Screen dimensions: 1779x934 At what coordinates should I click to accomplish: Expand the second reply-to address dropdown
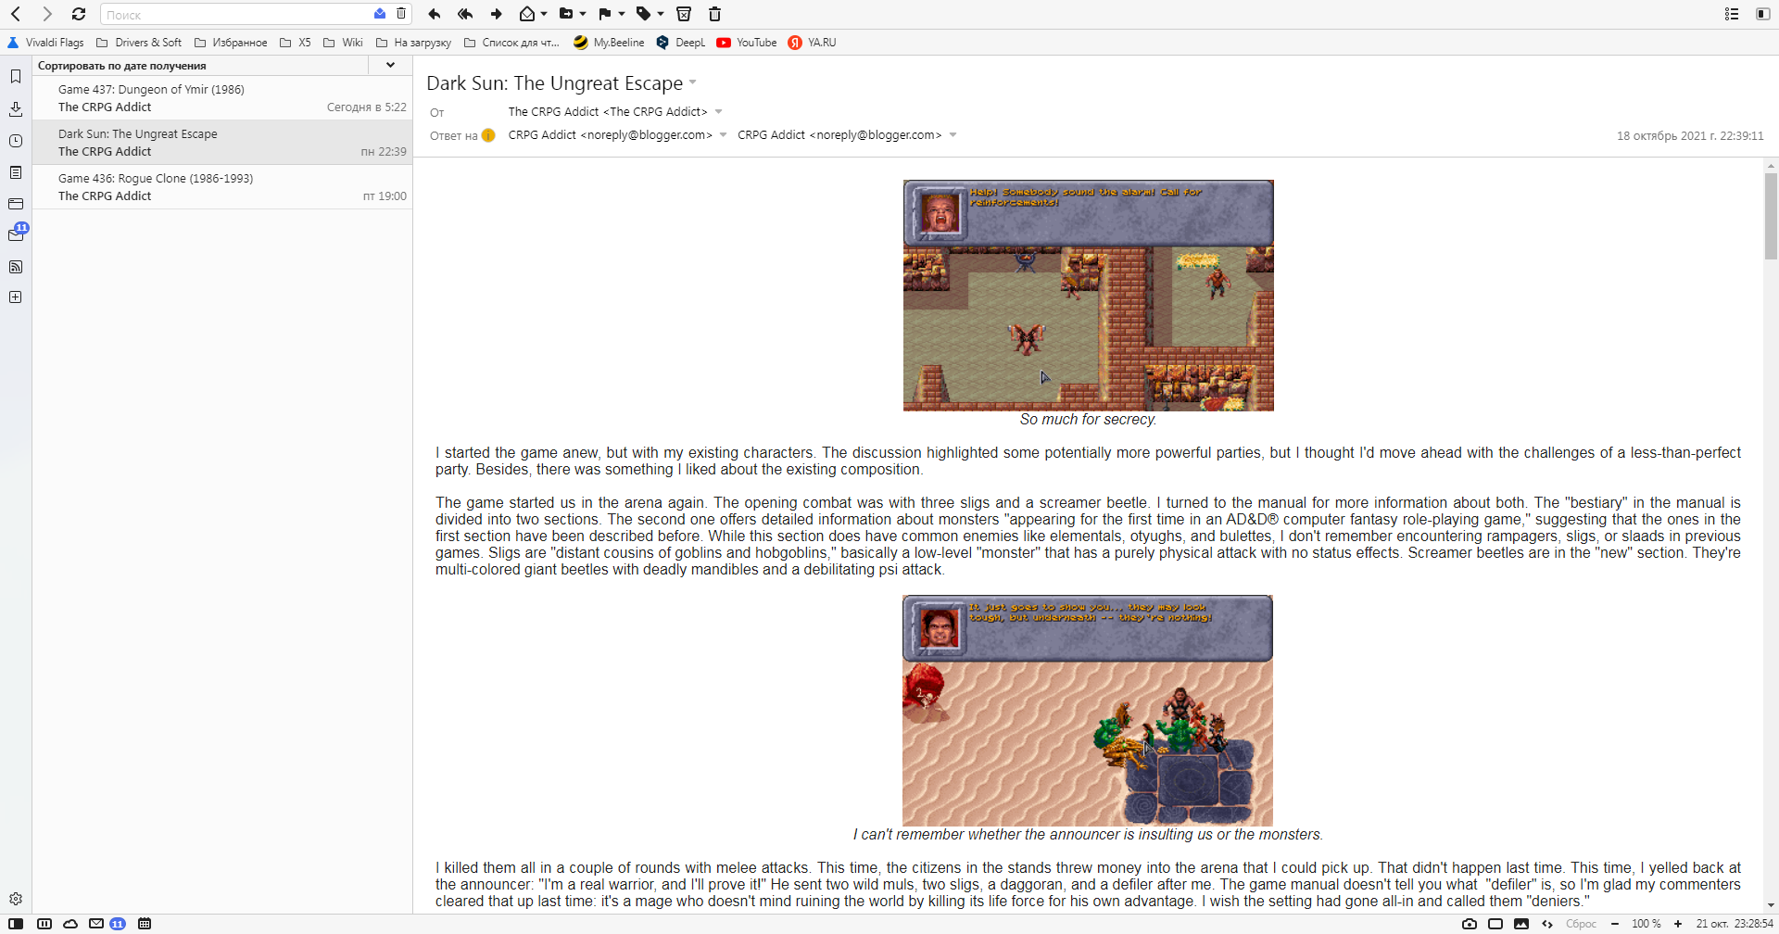[x=953, y=135]
